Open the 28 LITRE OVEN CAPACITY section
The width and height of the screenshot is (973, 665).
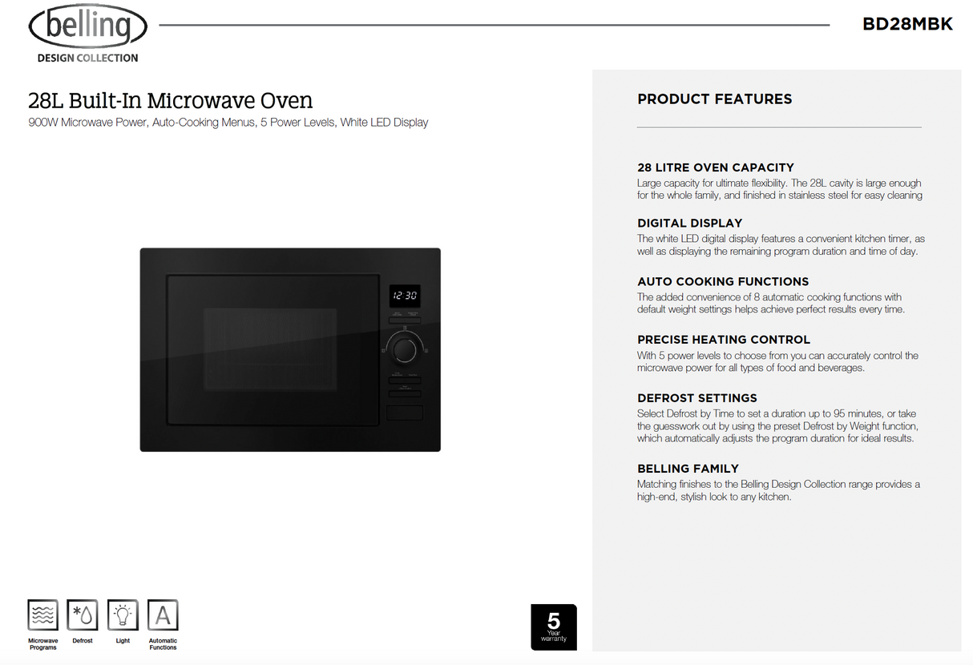tap(716, 167)
